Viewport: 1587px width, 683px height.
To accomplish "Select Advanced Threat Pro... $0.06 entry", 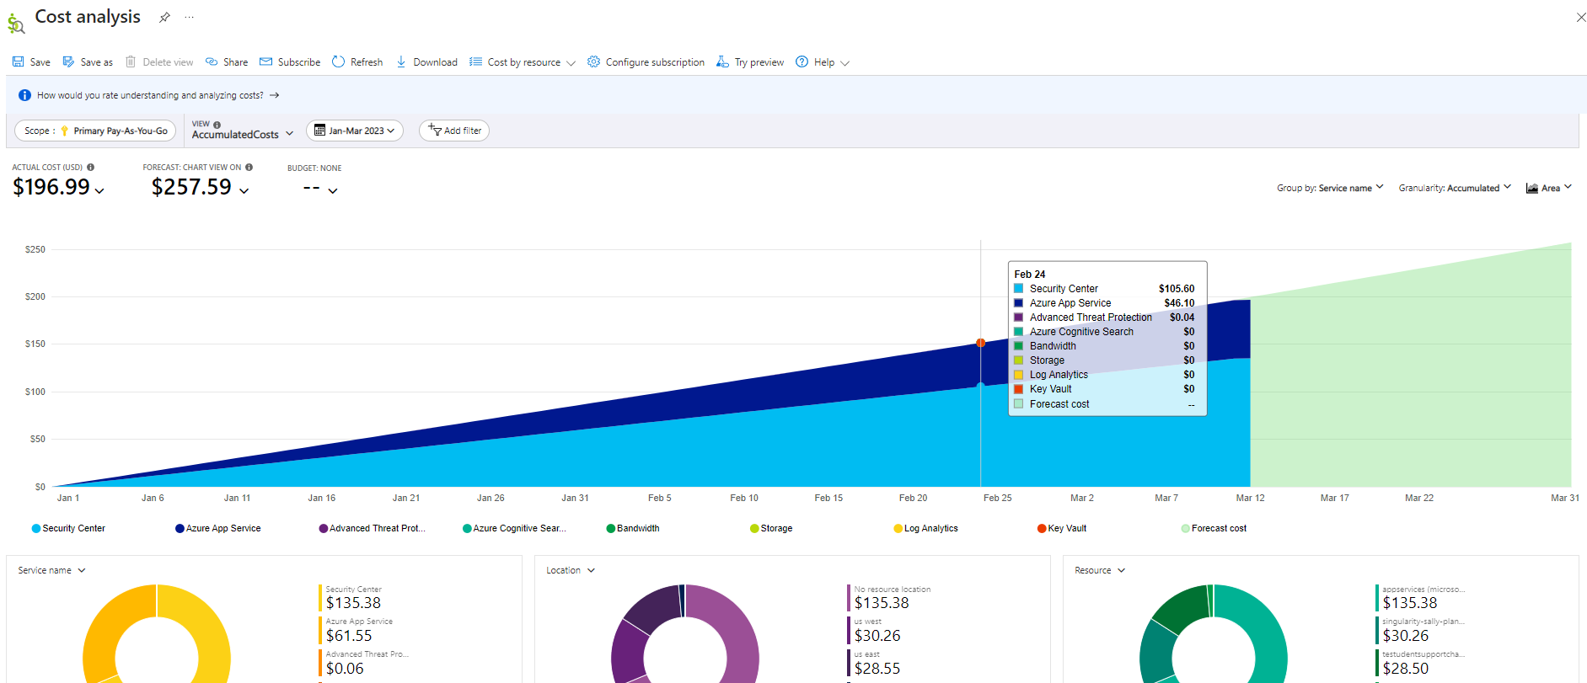I will click(362, 663).
